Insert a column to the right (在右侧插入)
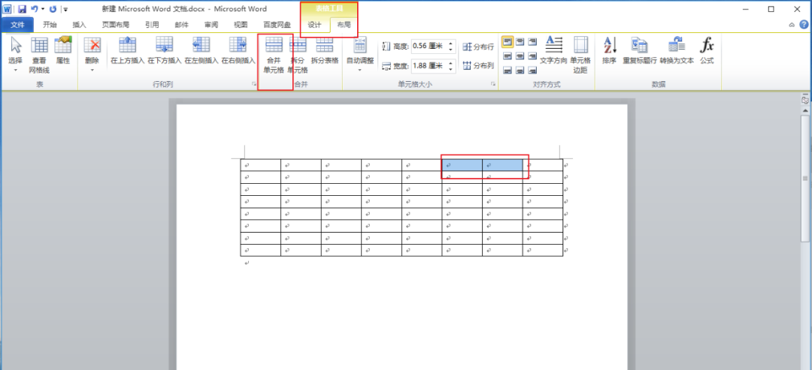Image resolution: width=812 pixels, height=370 pixels. click(238, 51)
